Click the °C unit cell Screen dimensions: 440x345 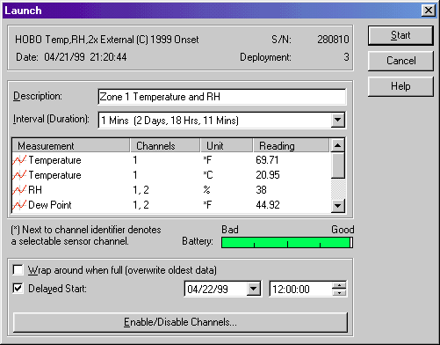[x=208, y=175]
